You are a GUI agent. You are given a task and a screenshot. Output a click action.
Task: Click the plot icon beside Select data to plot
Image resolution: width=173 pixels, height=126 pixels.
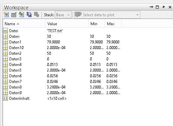[x=78, y=15]
